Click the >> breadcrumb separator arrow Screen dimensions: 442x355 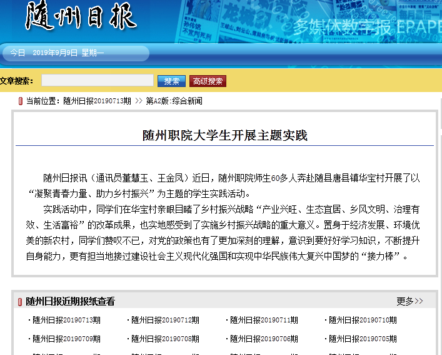point(138,101)
